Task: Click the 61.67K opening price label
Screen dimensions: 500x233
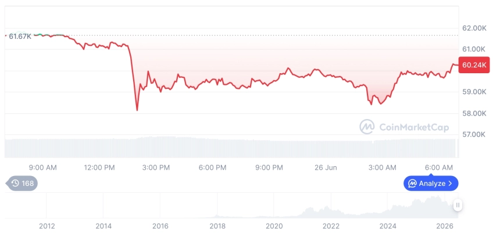Action: [20, 37]
